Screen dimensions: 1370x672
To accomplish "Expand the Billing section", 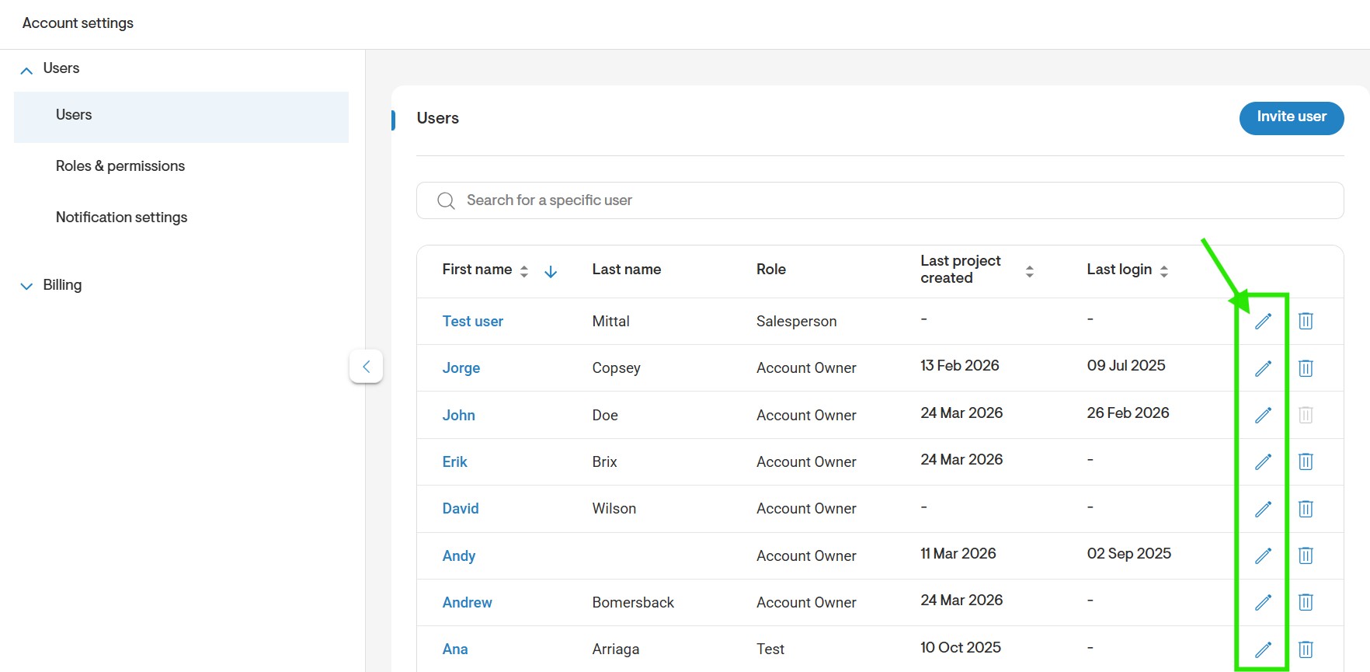I will [26, 286].
